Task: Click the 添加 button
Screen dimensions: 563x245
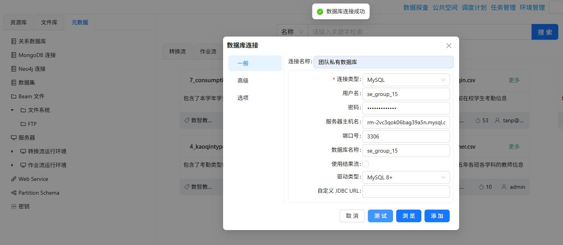Action: coord(437,216)
